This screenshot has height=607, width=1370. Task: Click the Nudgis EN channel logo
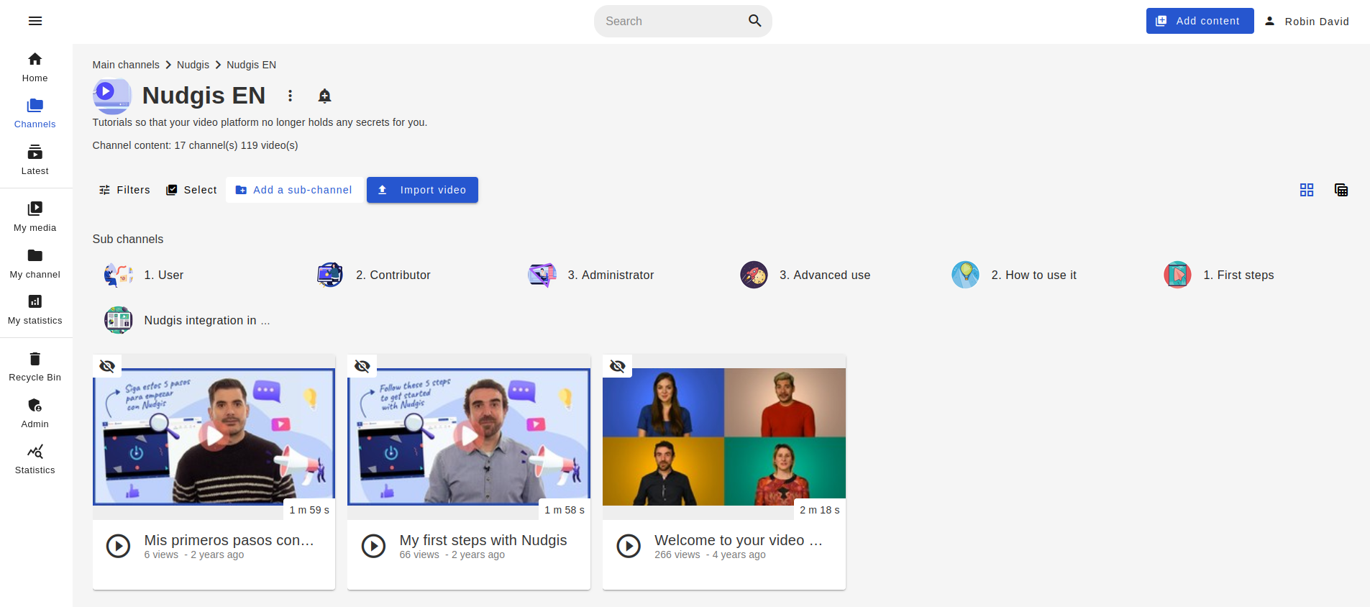pyautogui.click(x=112, y=96)
